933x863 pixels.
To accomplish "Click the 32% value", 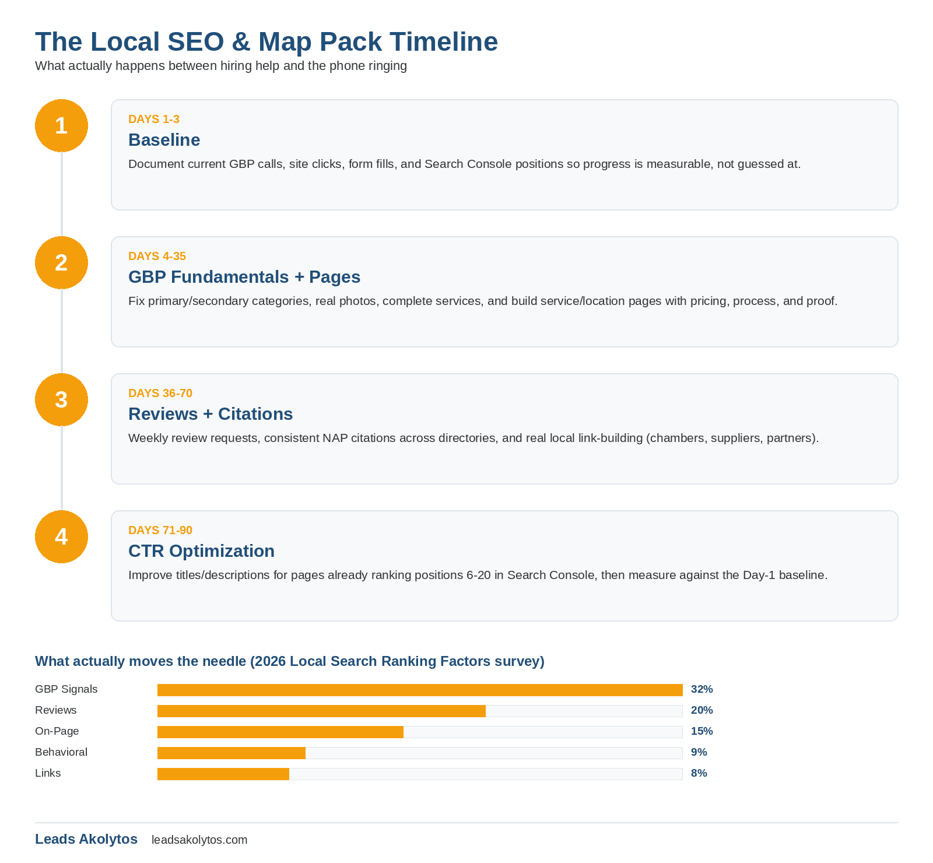I will pos(702,689).
